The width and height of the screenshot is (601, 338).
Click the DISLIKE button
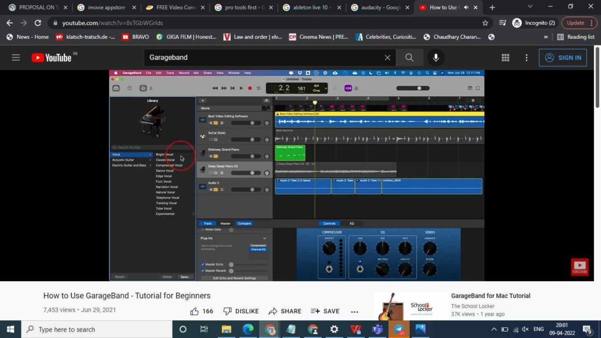coord(241,311)
